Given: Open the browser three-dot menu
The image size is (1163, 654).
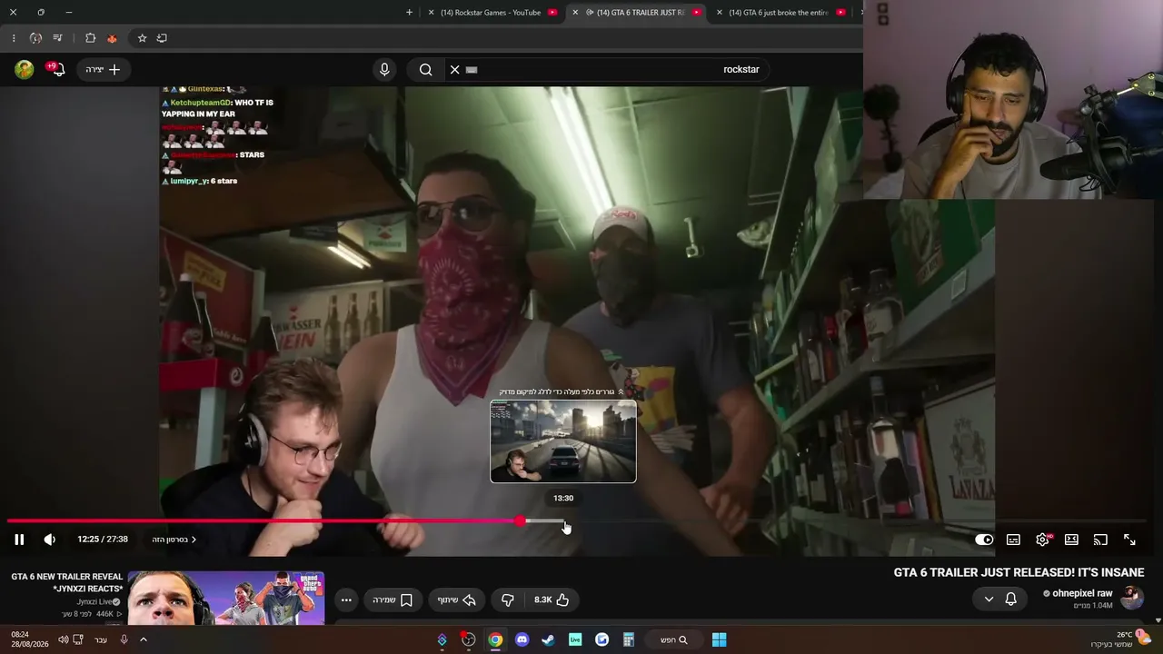Looking at the screenshot, I should [13, 38].
